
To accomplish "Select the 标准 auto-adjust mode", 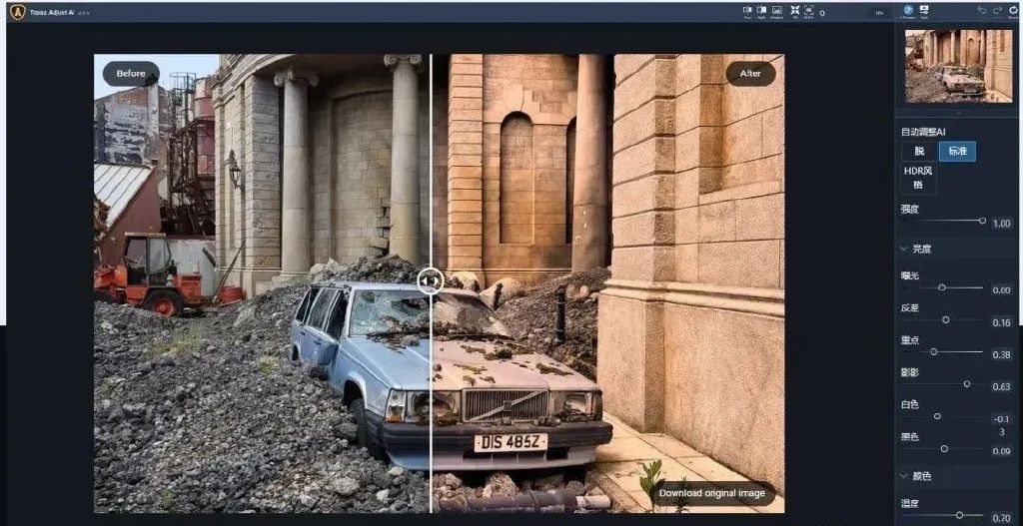I will click(957, 152).
